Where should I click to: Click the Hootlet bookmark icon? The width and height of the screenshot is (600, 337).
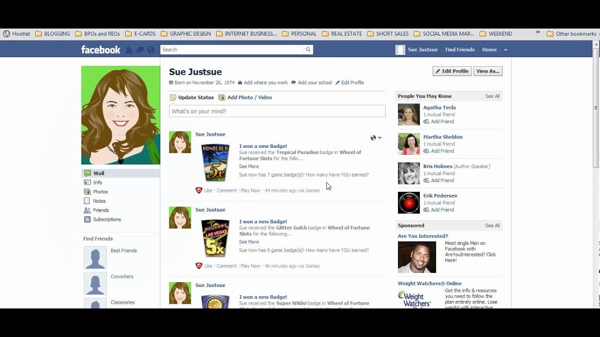(7, 34)
